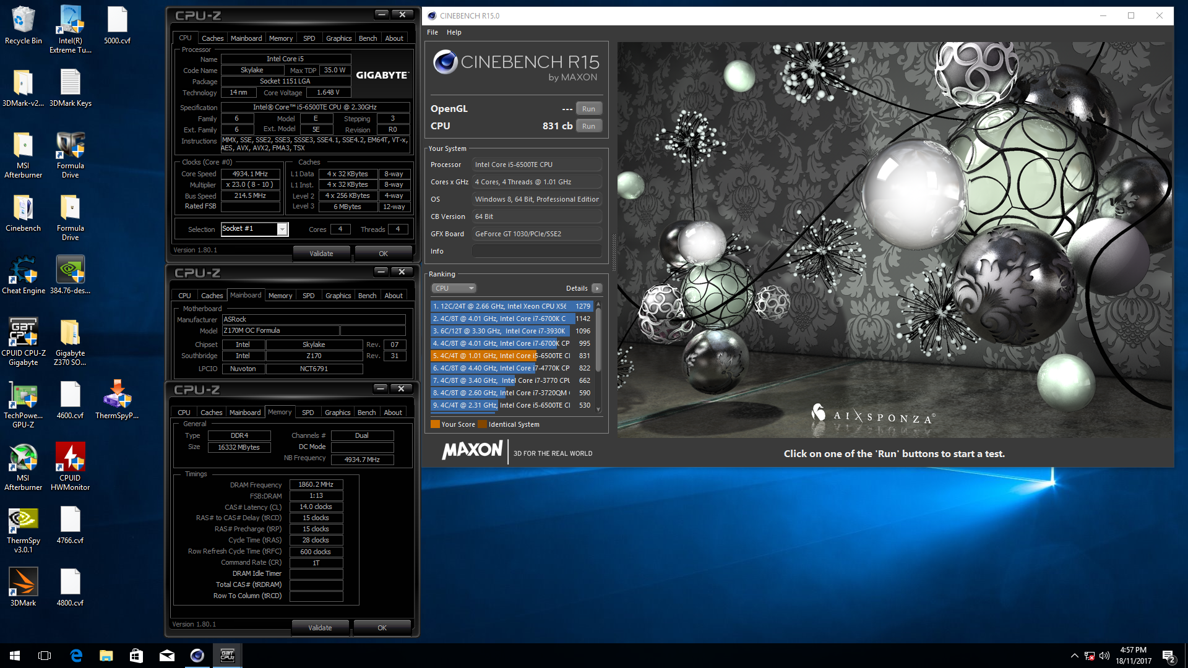Screen dimensions: 1188x668
Task: Open the 3DMark-v2 folder icon
Action: click(x=23, y=88)
